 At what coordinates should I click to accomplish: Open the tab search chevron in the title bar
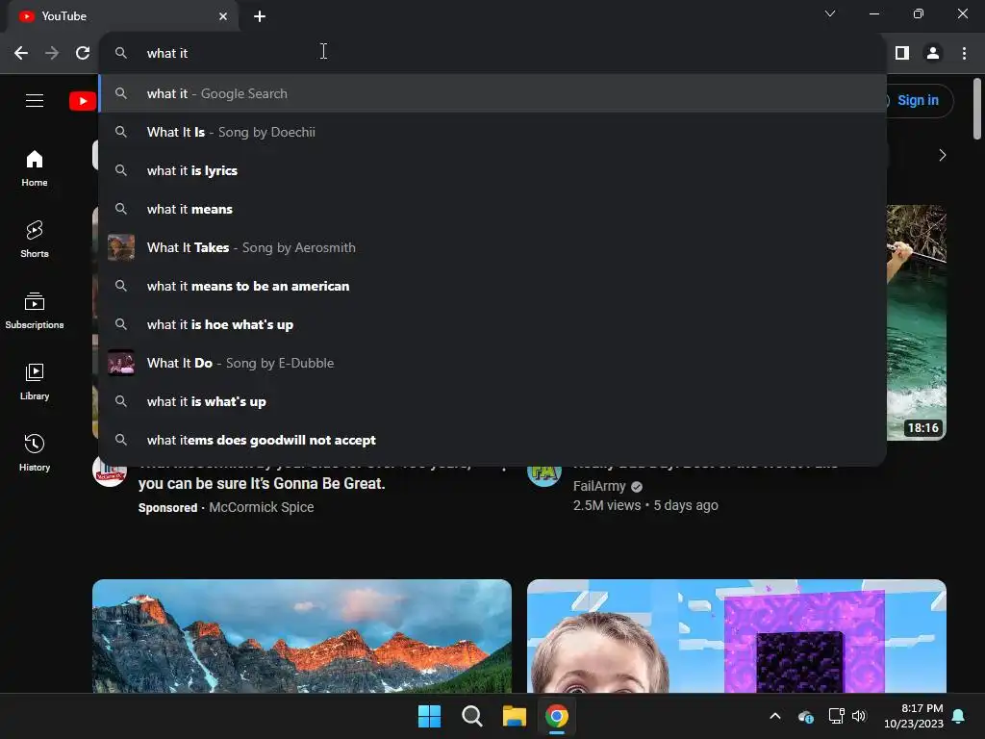[x=830, y=13]
